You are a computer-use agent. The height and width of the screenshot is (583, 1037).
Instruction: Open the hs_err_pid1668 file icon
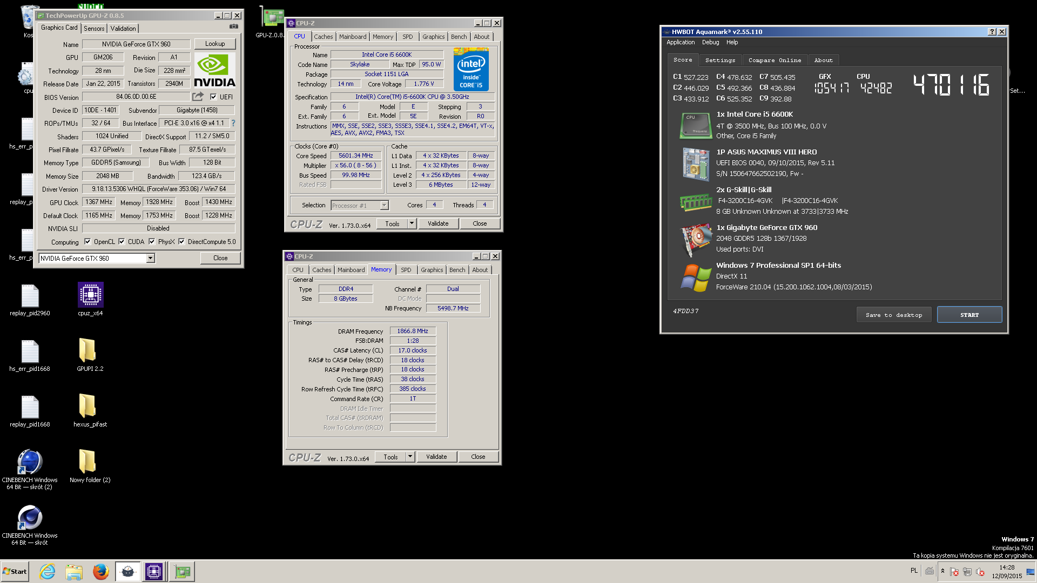[30, 355]
